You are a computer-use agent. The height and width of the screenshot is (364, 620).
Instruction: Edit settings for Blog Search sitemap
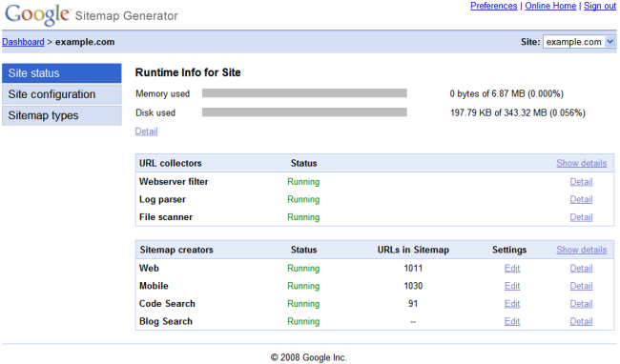coord(512,321)
